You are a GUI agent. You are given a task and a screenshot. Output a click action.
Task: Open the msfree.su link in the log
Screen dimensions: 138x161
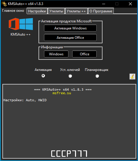point(62,93)
